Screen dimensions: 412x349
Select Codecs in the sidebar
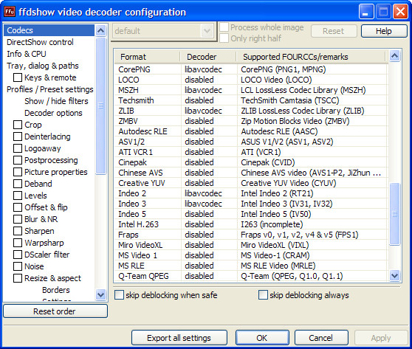49,30
